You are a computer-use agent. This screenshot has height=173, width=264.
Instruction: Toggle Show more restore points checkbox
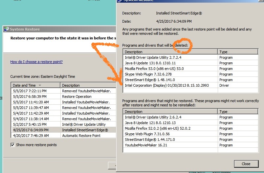point(12,145)
